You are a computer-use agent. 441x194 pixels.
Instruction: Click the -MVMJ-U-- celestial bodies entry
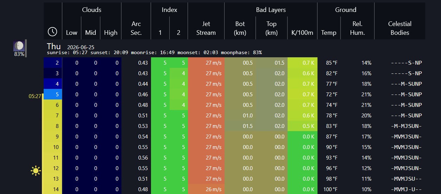pos(407,189)
